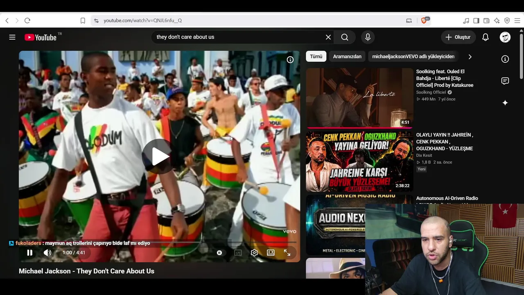Enter fullscreen mode on the player
This screenshot has width=524, height=295.
click(x=287, y=253)
